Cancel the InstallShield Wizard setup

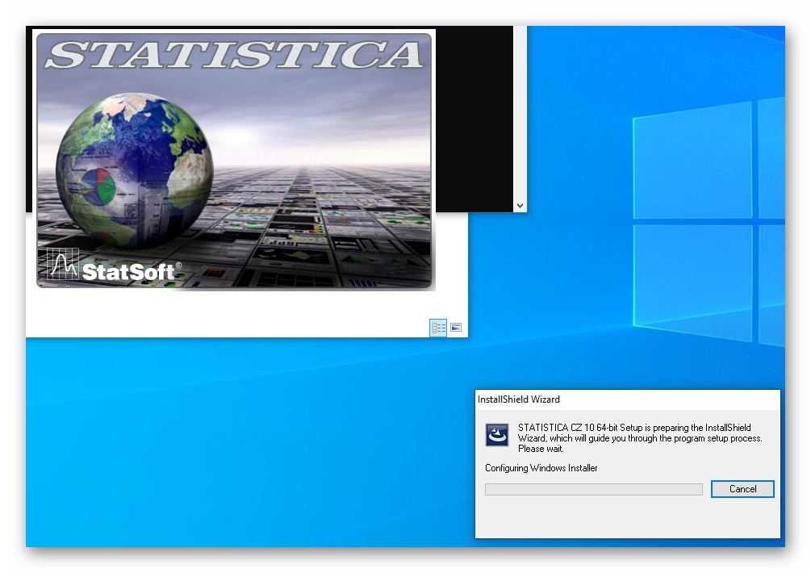click(742, 489)
